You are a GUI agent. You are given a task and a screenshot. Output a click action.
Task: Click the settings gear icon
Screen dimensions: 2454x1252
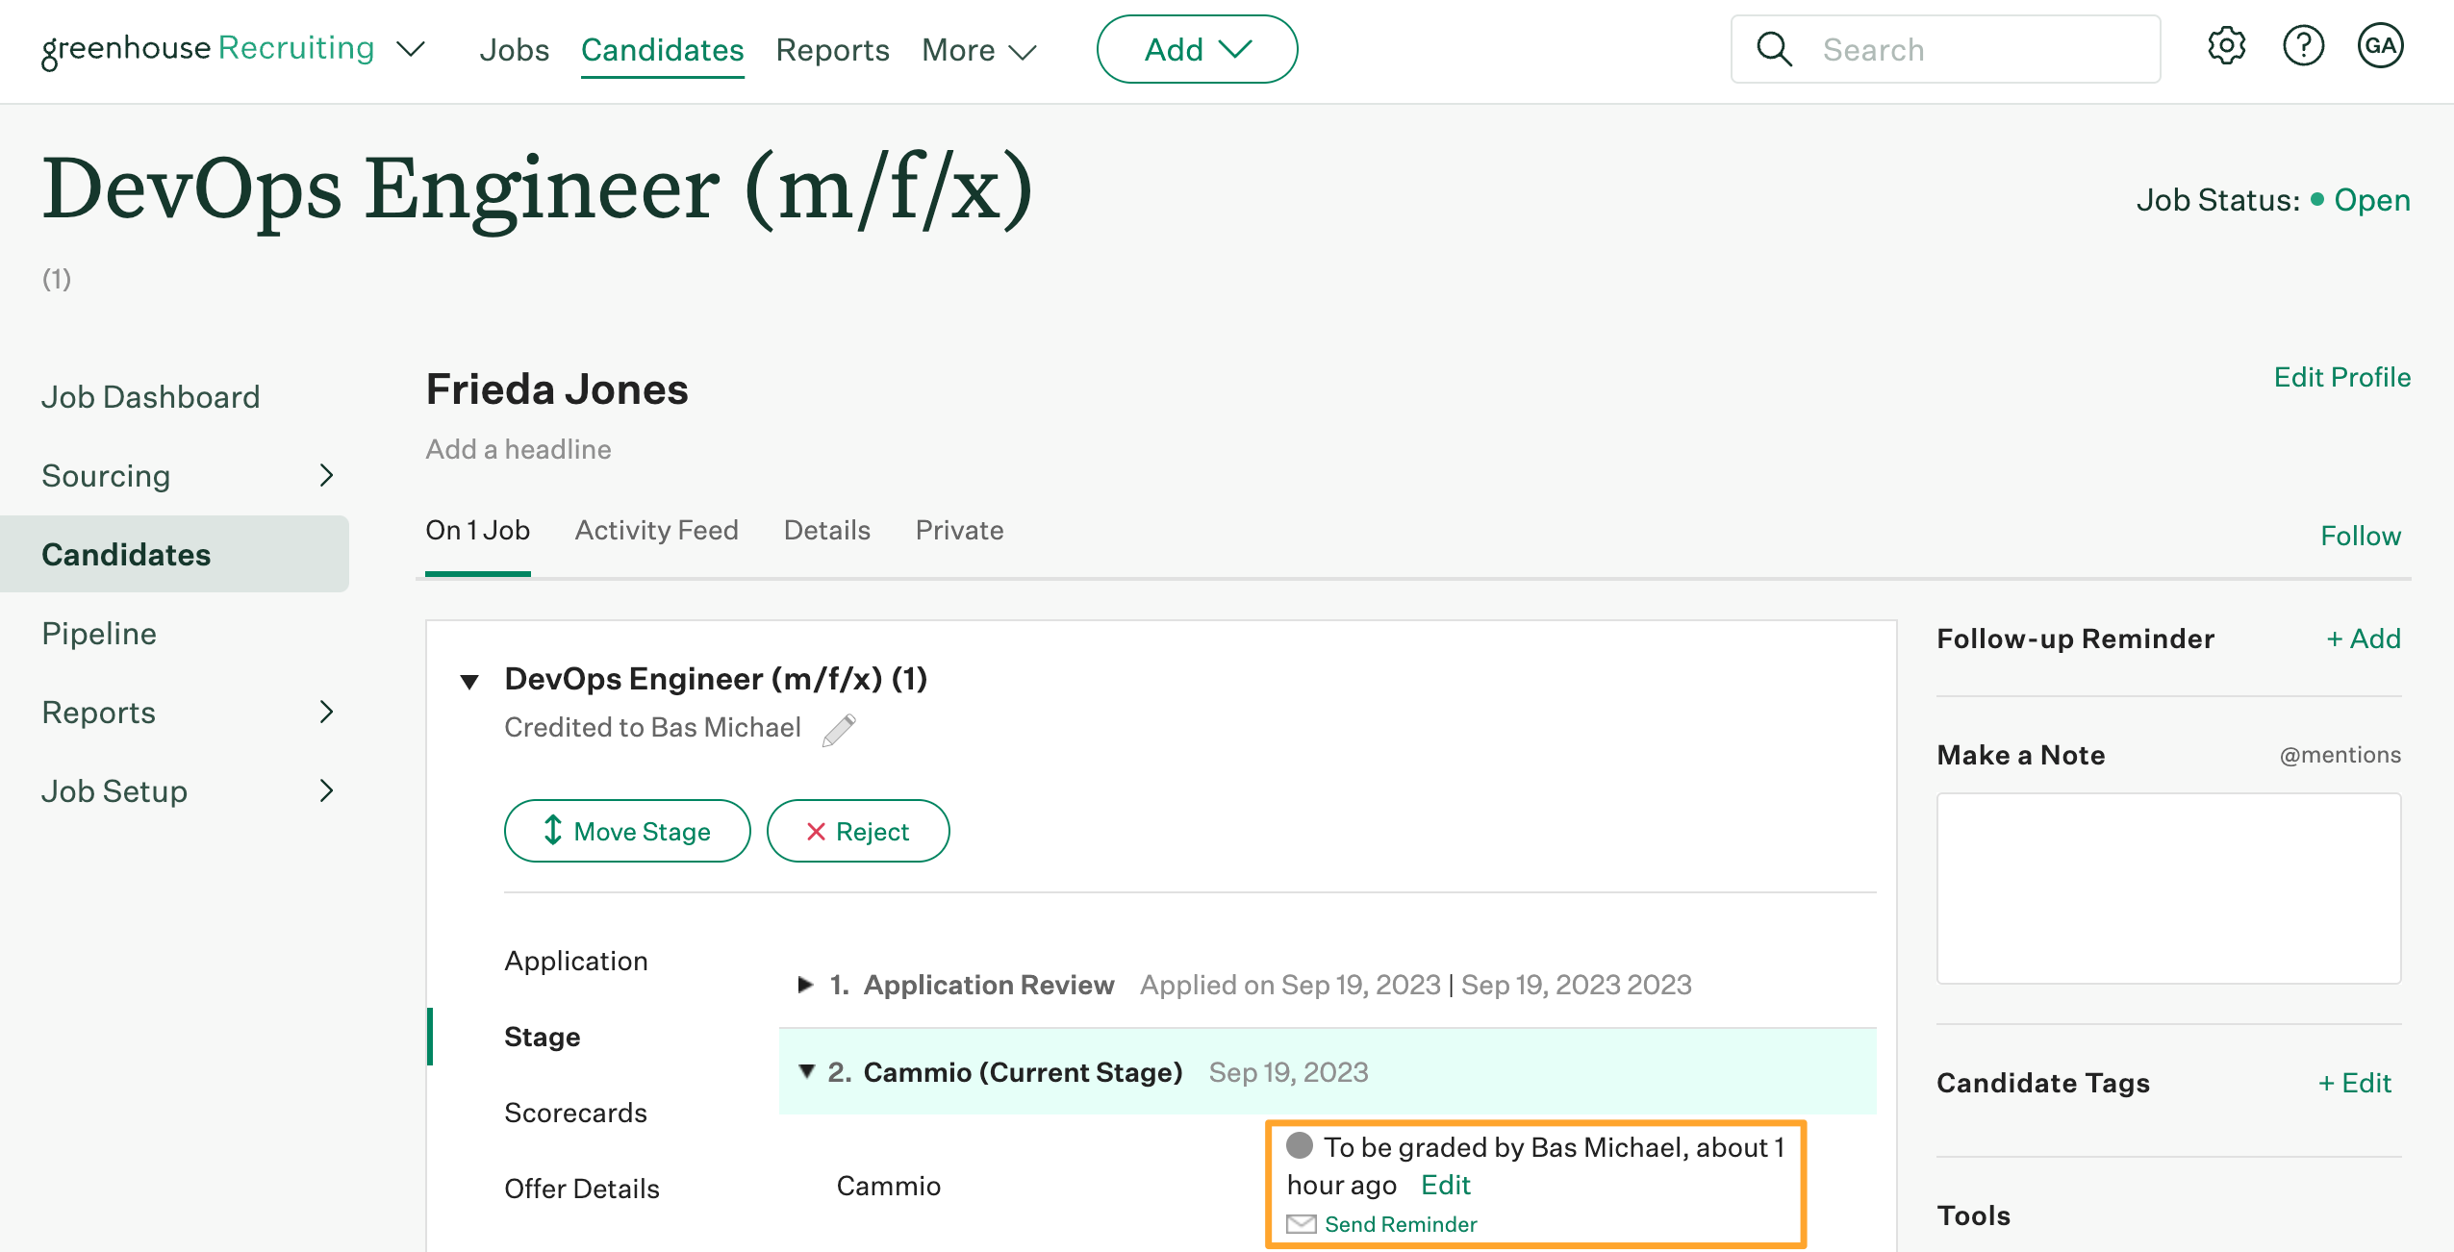click(2226, 48)
